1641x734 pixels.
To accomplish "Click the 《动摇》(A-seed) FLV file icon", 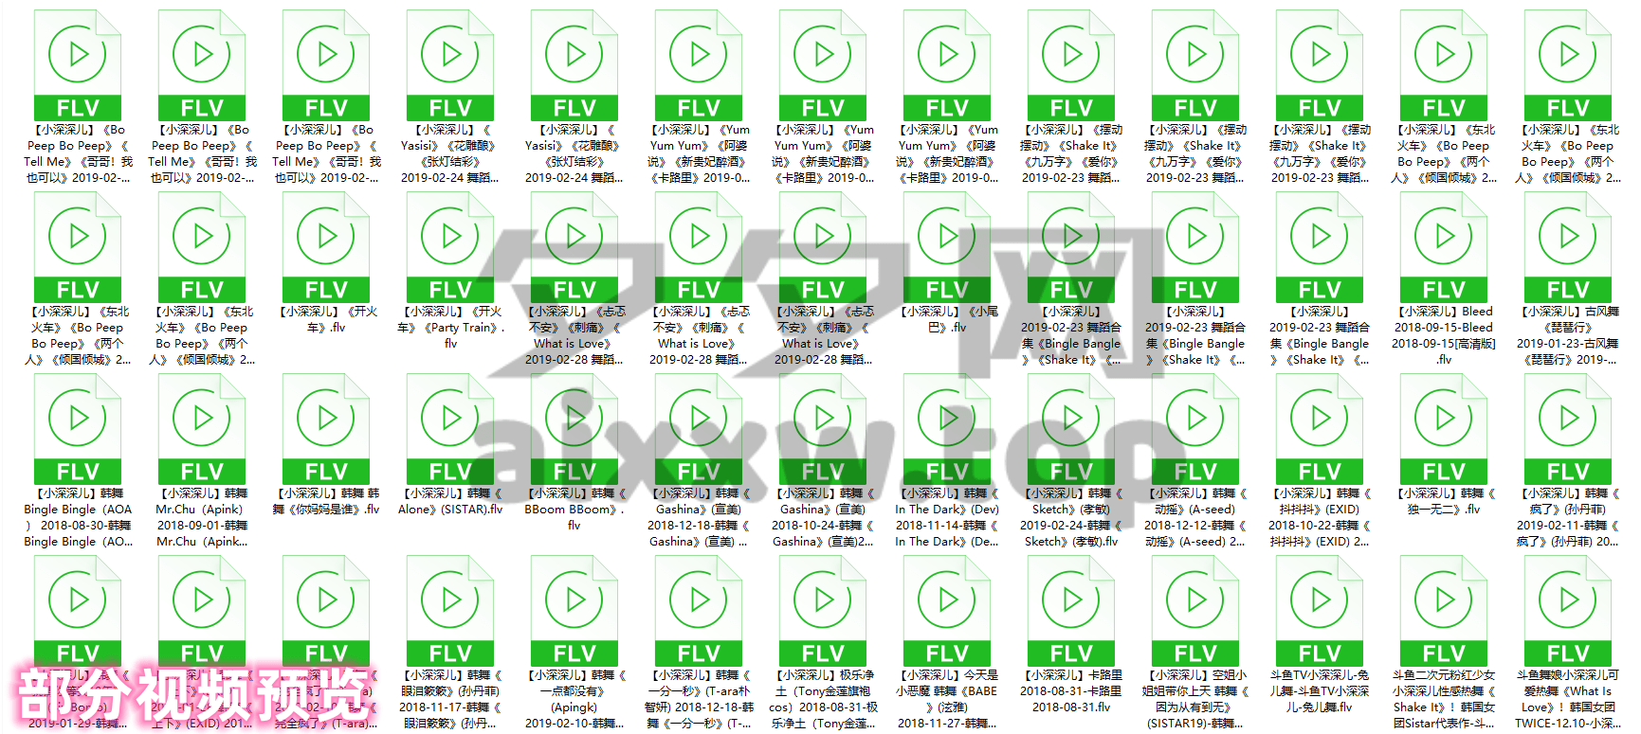I will (x=1195, y=429).
